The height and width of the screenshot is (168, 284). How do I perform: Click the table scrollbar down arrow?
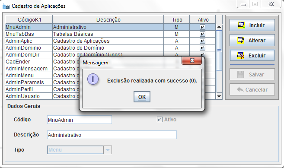point(219,96)
